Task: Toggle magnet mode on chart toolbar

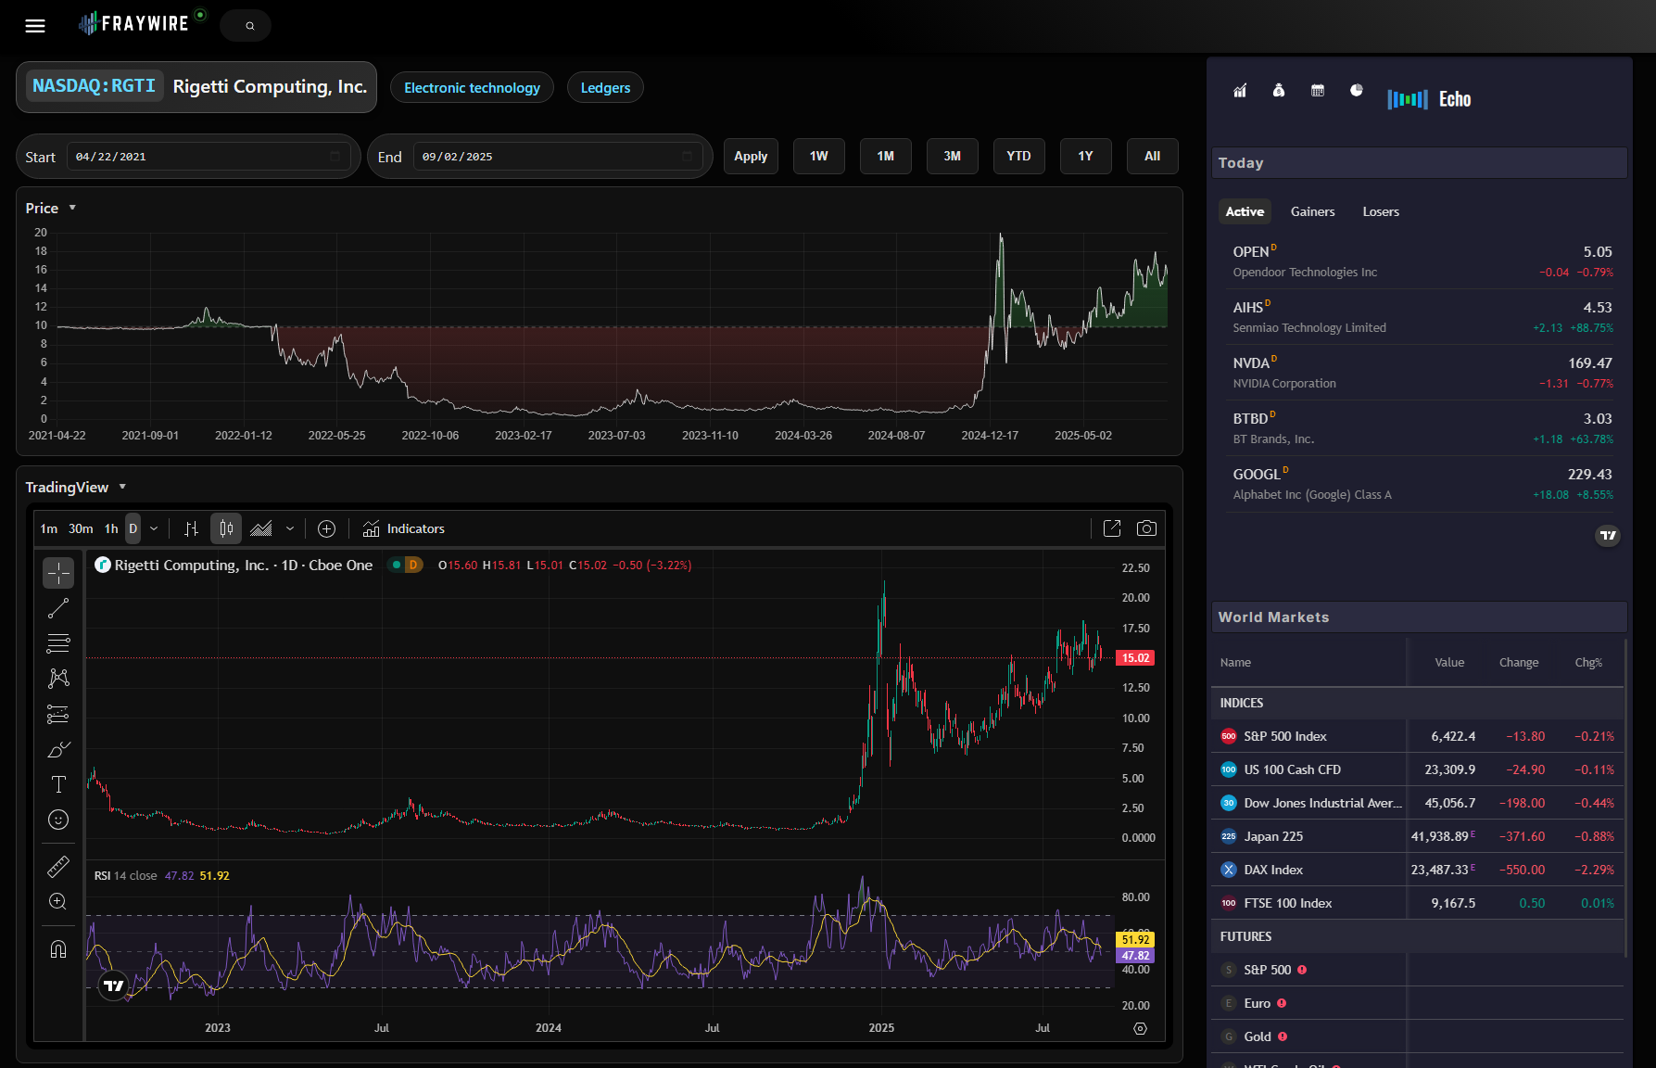Action: pos(58,949)
